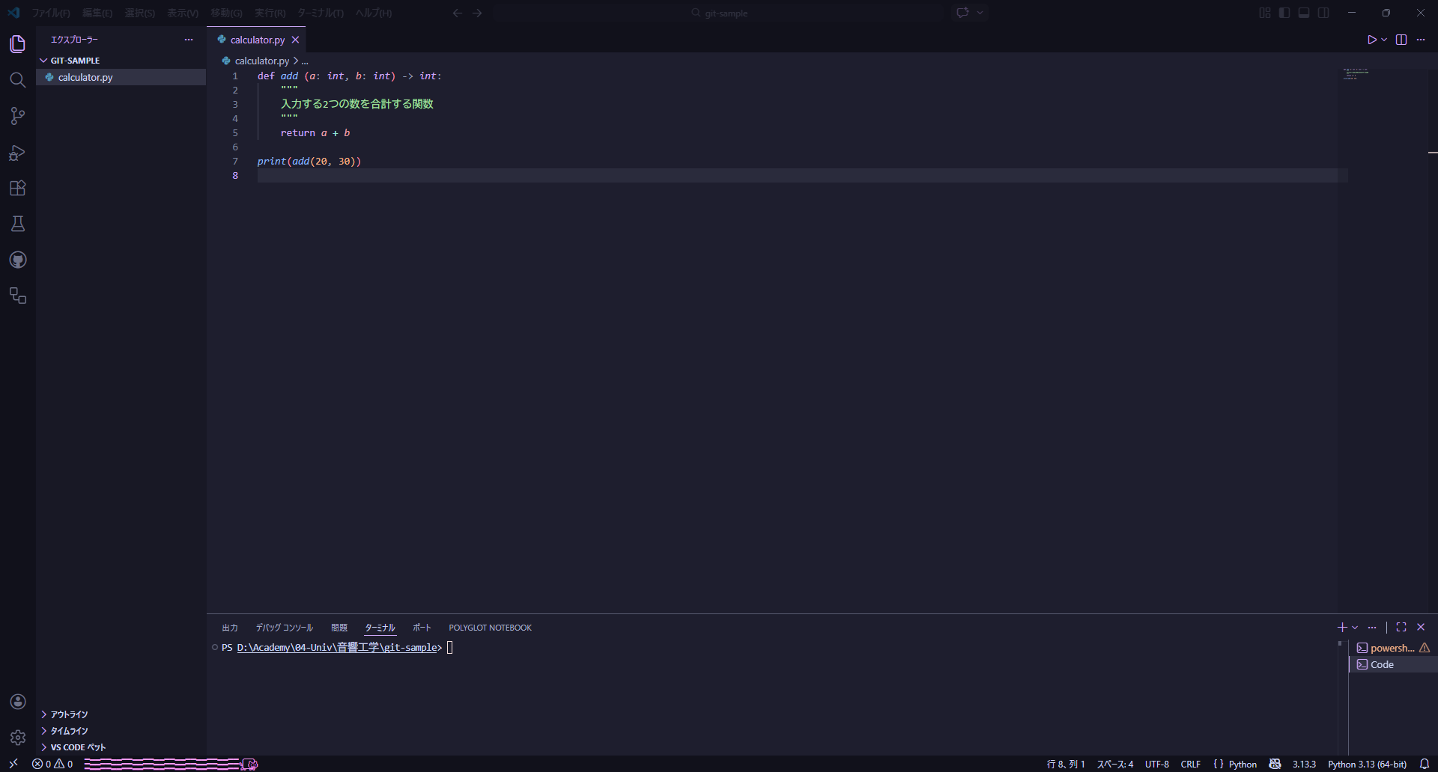Open Run and Debug view
The height and width of the screenshot is (772, 1438).
coord(18,153)
